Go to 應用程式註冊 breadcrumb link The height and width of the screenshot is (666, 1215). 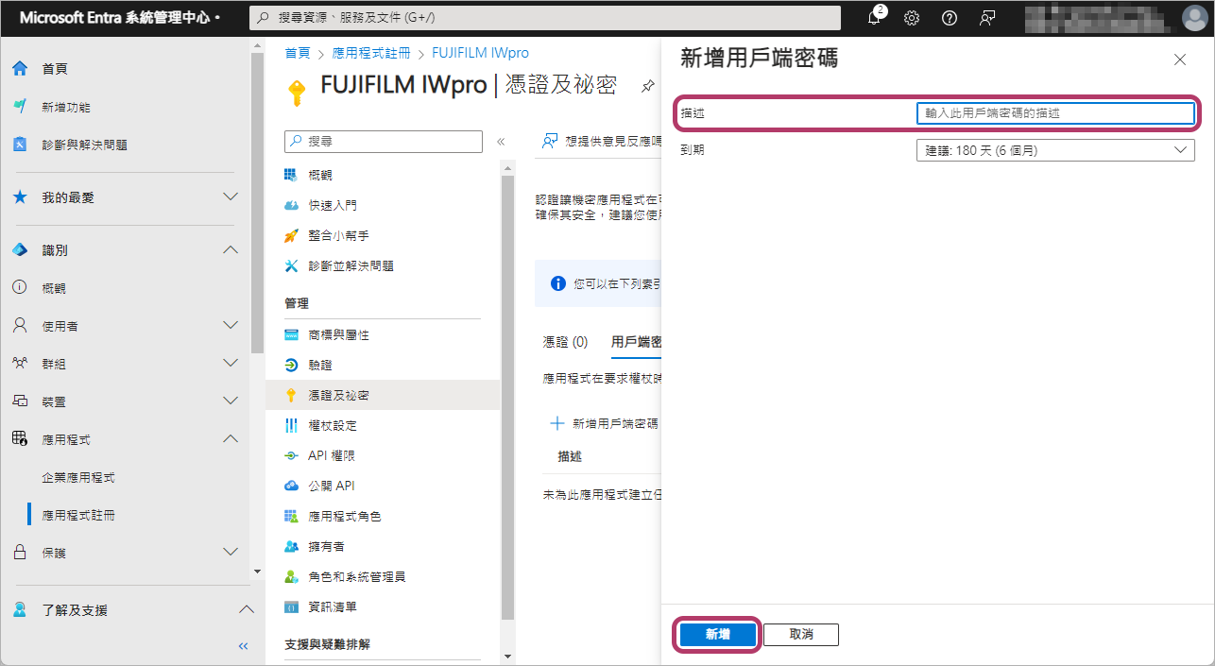click(371, 53)
